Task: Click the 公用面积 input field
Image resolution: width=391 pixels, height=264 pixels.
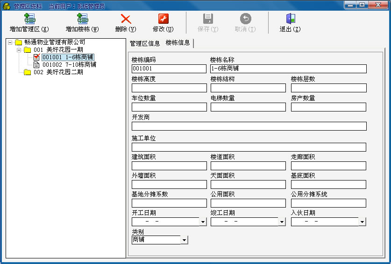Action: pyautogui.click(x=248, y=203)
